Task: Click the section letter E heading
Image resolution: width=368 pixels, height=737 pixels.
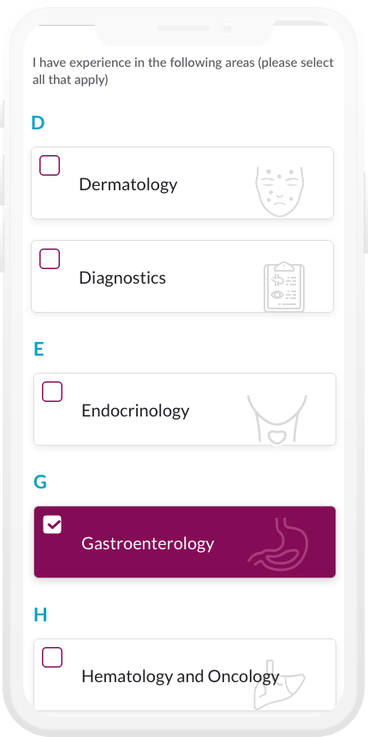Action: pyautogui.click(x=39, y=350)
